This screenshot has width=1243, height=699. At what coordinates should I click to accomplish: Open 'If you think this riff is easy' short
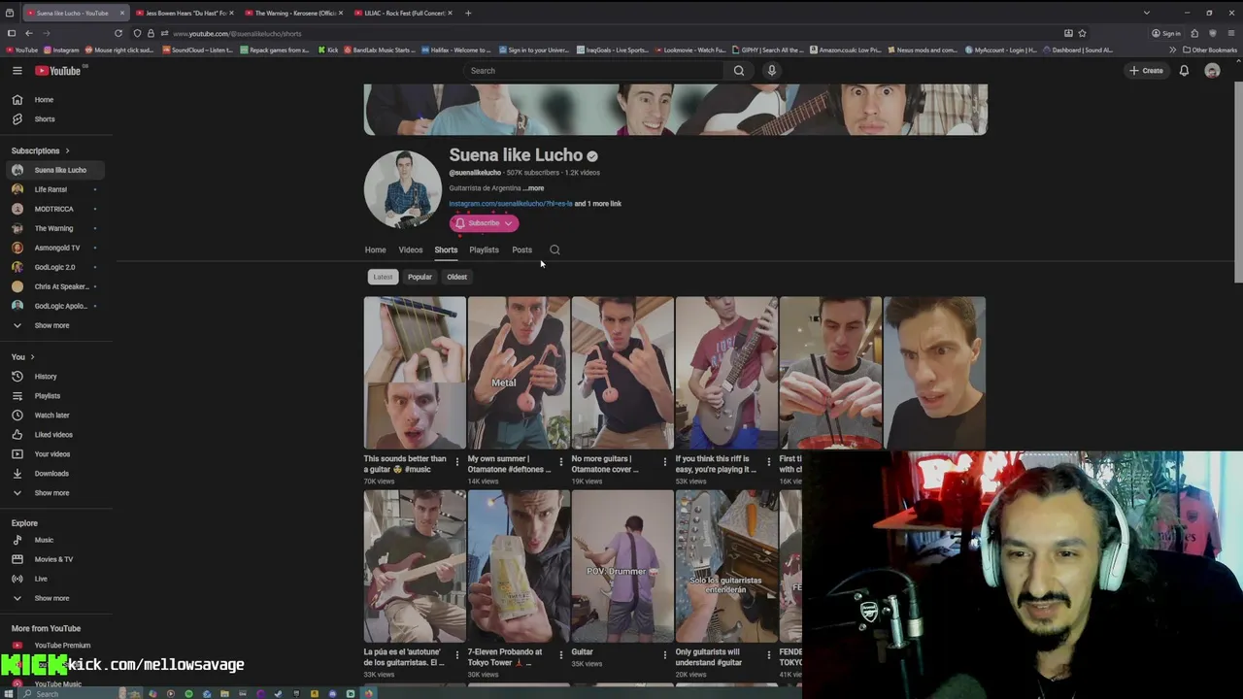coord(726,373)
